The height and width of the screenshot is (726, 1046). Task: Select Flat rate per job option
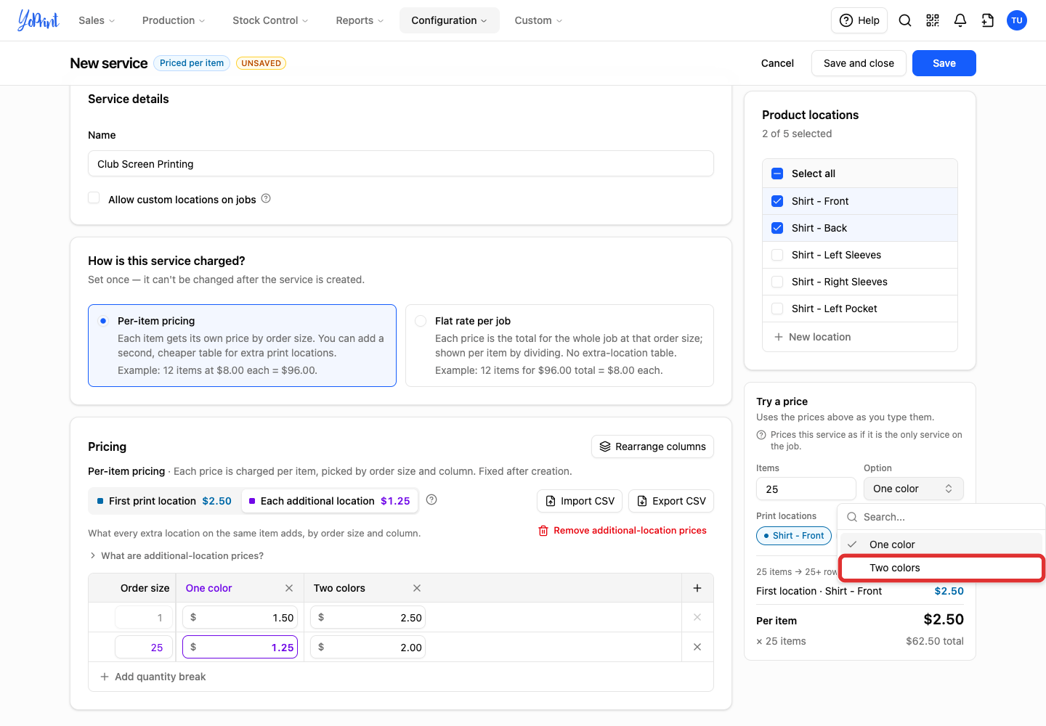tap(559, 346)
